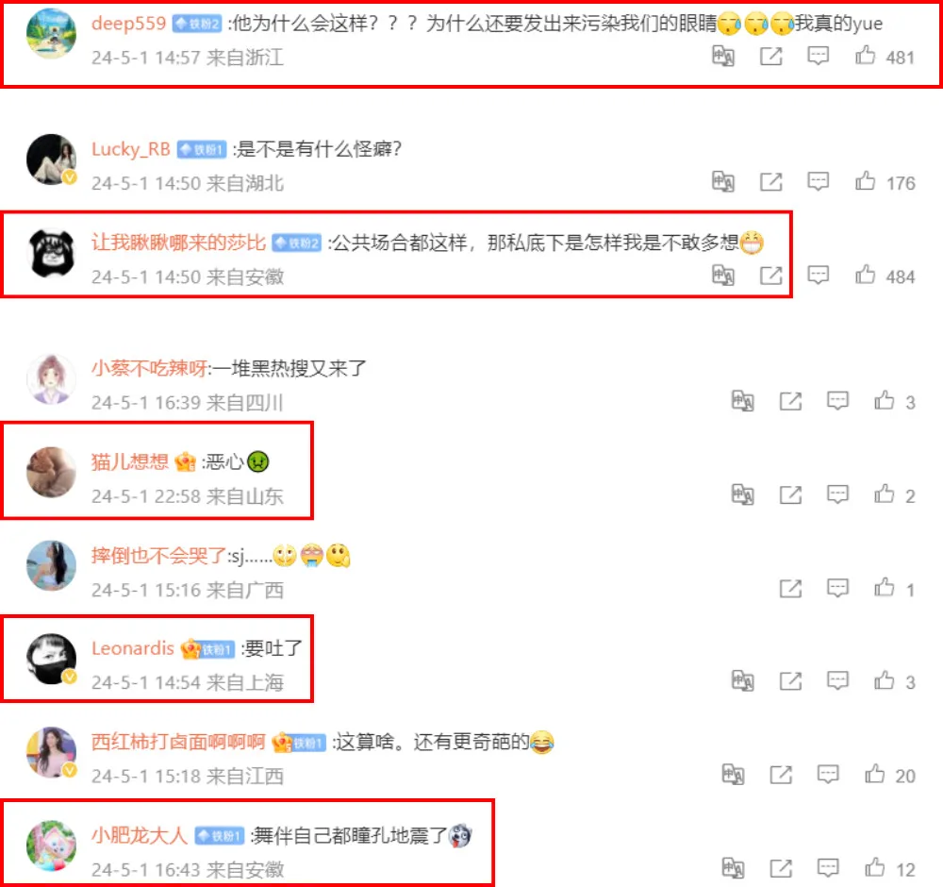View Leonardis's avatar picture
This screenshot has width=943, height=887.
[x=52, y=659]
